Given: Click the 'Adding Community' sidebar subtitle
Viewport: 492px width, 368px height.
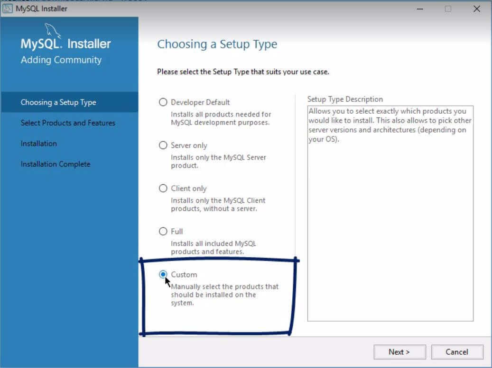Looking at the screenshot, I should [x=61, y=60].
